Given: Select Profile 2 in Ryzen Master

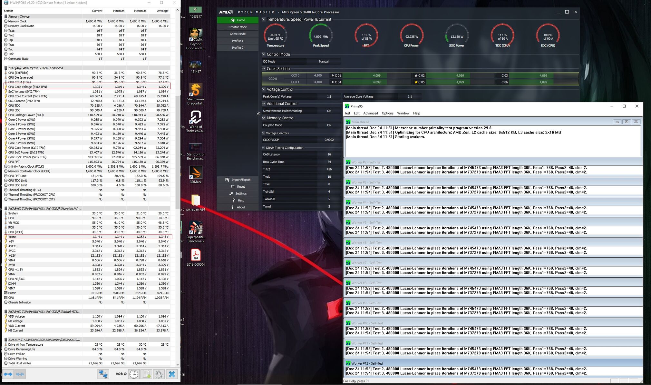Looking at the screenshot, I should click(x=238, y=48).
